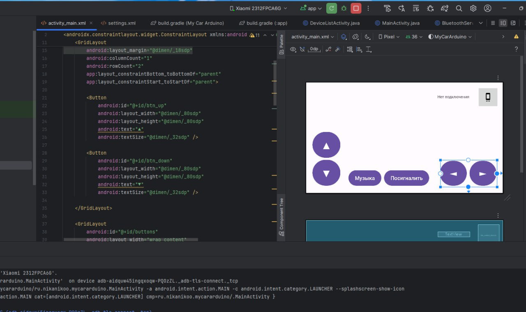This screenshot has height=312, width=526.
Task: Click the magic wand Infer Constraints icon
Action: 338,49
